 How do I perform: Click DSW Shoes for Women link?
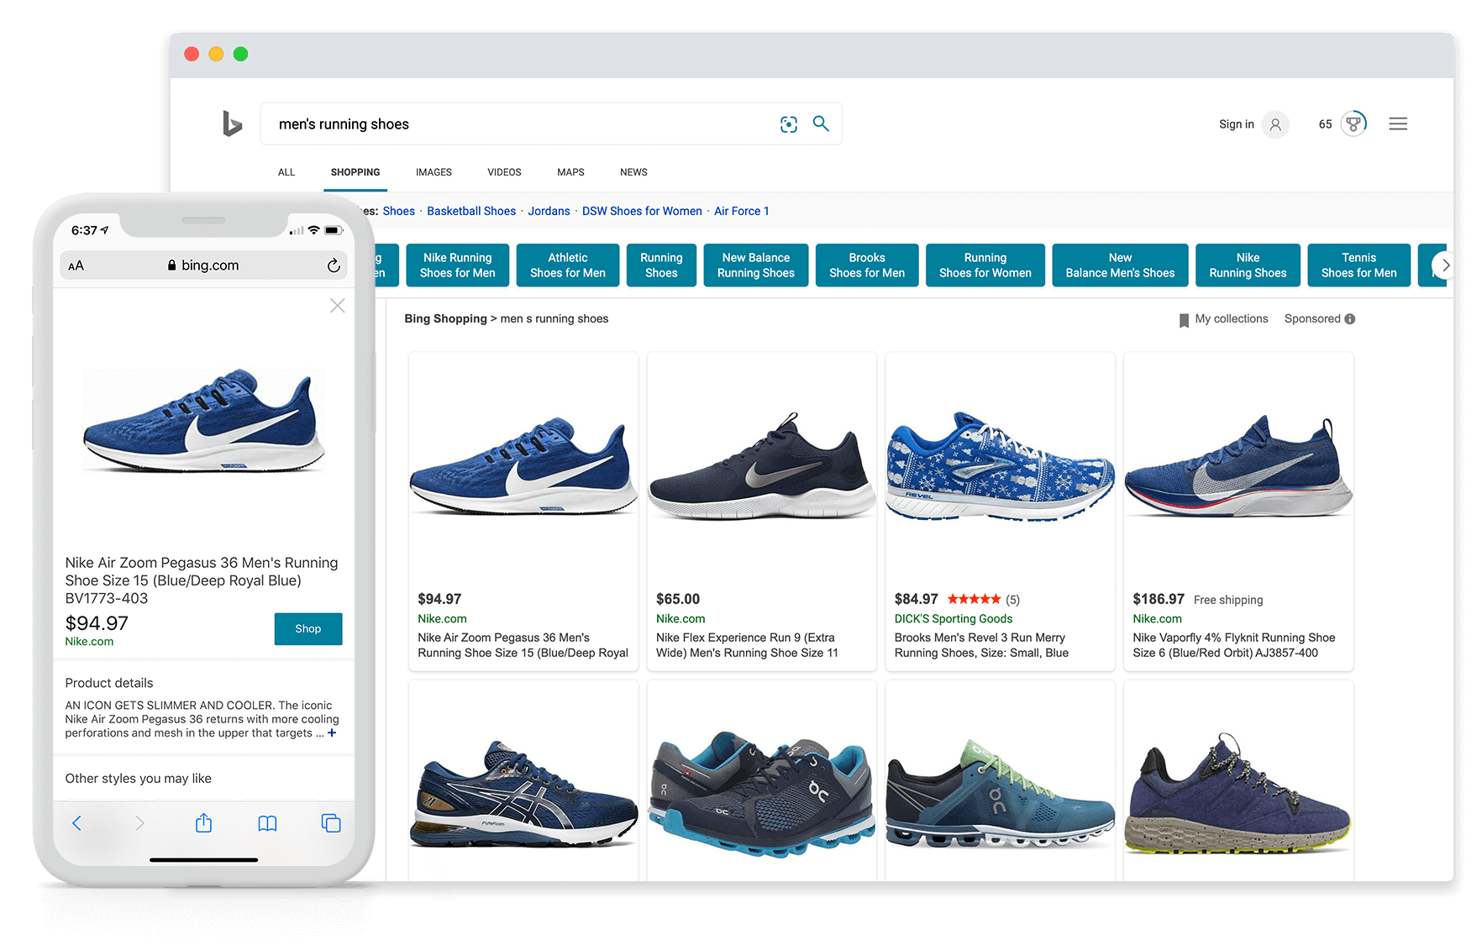click(642, 211)
